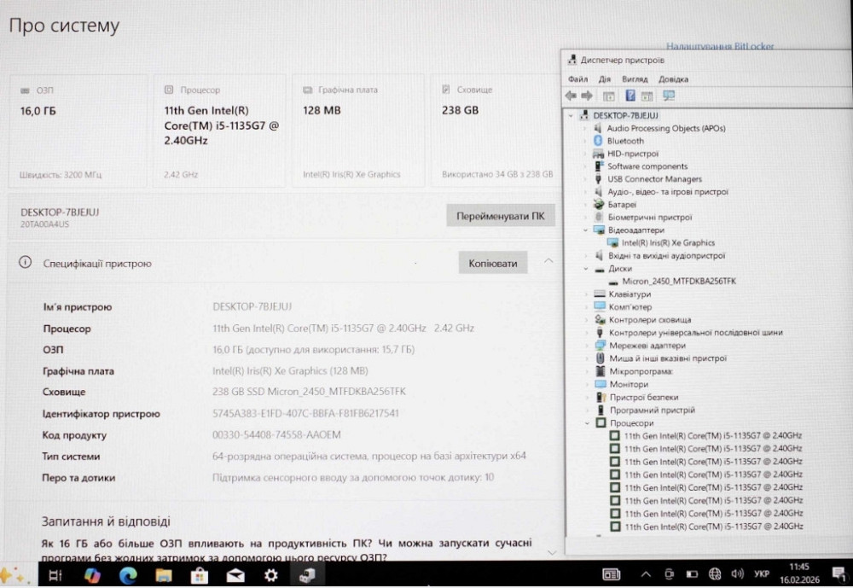This screenshot has width=853, height=588.
Task: Select the Bluetooth device category icon
Action: click(x=599, y=141)
